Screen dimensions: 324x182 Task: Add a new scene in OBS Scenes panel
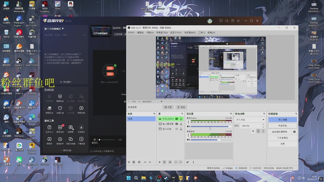(x=129, y=162)
